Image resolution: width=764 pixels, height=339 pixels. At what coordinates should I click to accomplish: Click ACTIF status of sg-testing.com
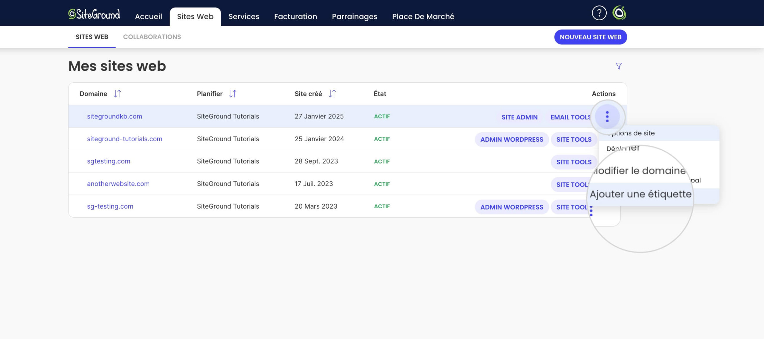click(382, 206)
